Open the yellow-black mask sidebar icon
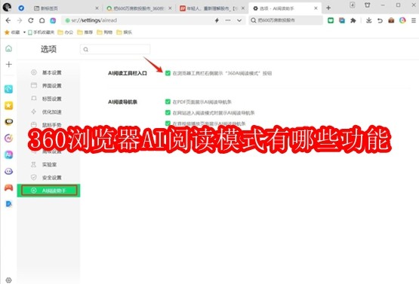 [8, 122]
